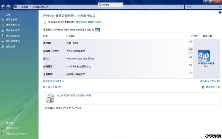Open 調整電源設定 task link

pos(13,36)
